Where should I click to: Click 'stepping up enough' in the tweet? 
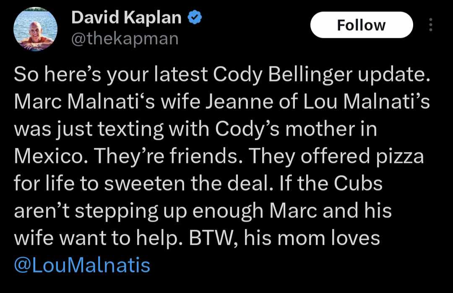[169, 212]
